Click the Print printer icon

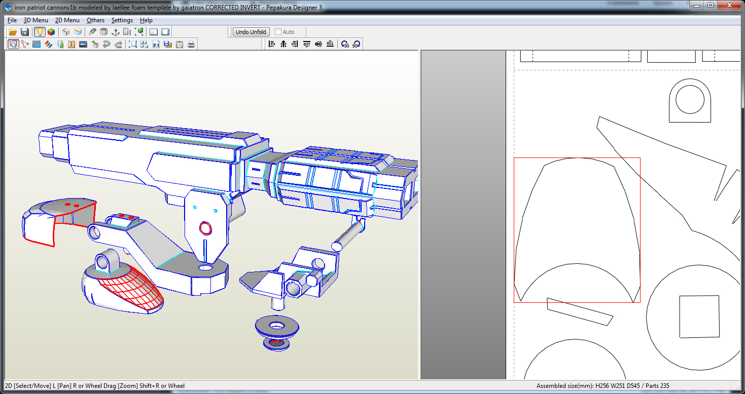191,45
